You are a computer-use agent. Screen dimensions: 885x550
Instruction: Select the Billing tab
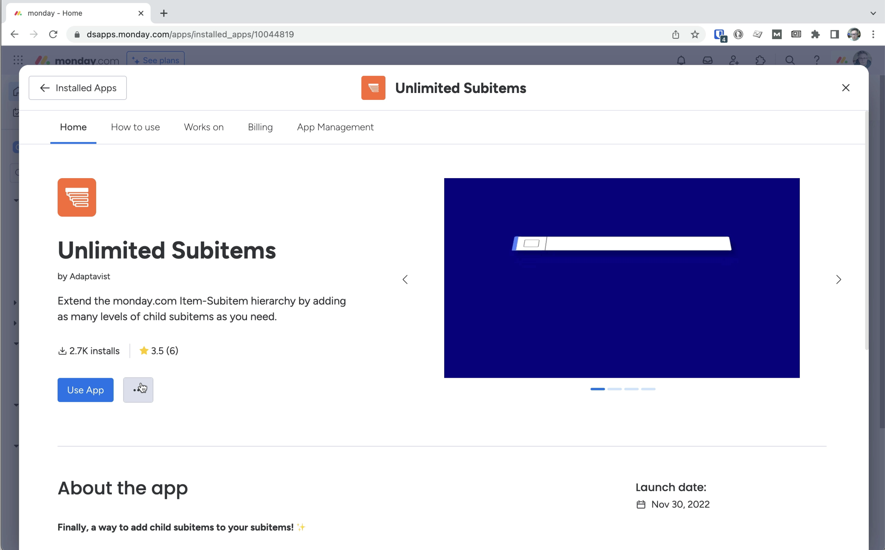[x=260, y=127]
